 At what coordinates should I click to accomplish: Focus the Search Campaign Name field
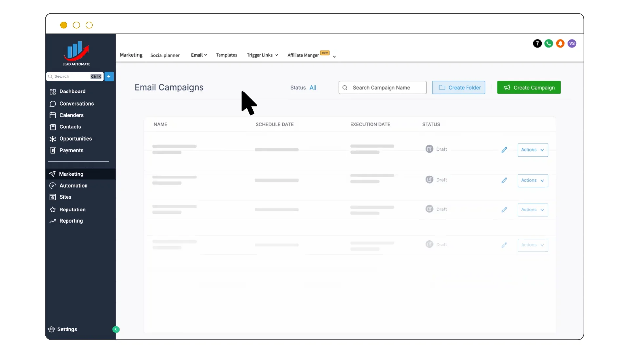point(382,88)
